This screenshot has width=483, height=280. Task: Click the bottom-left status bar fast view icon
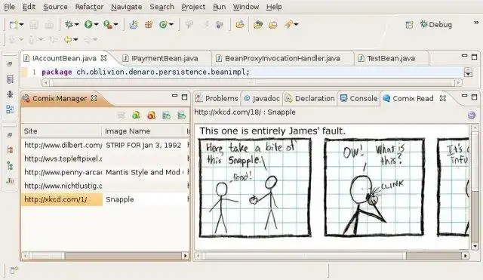tap(14, 270)
